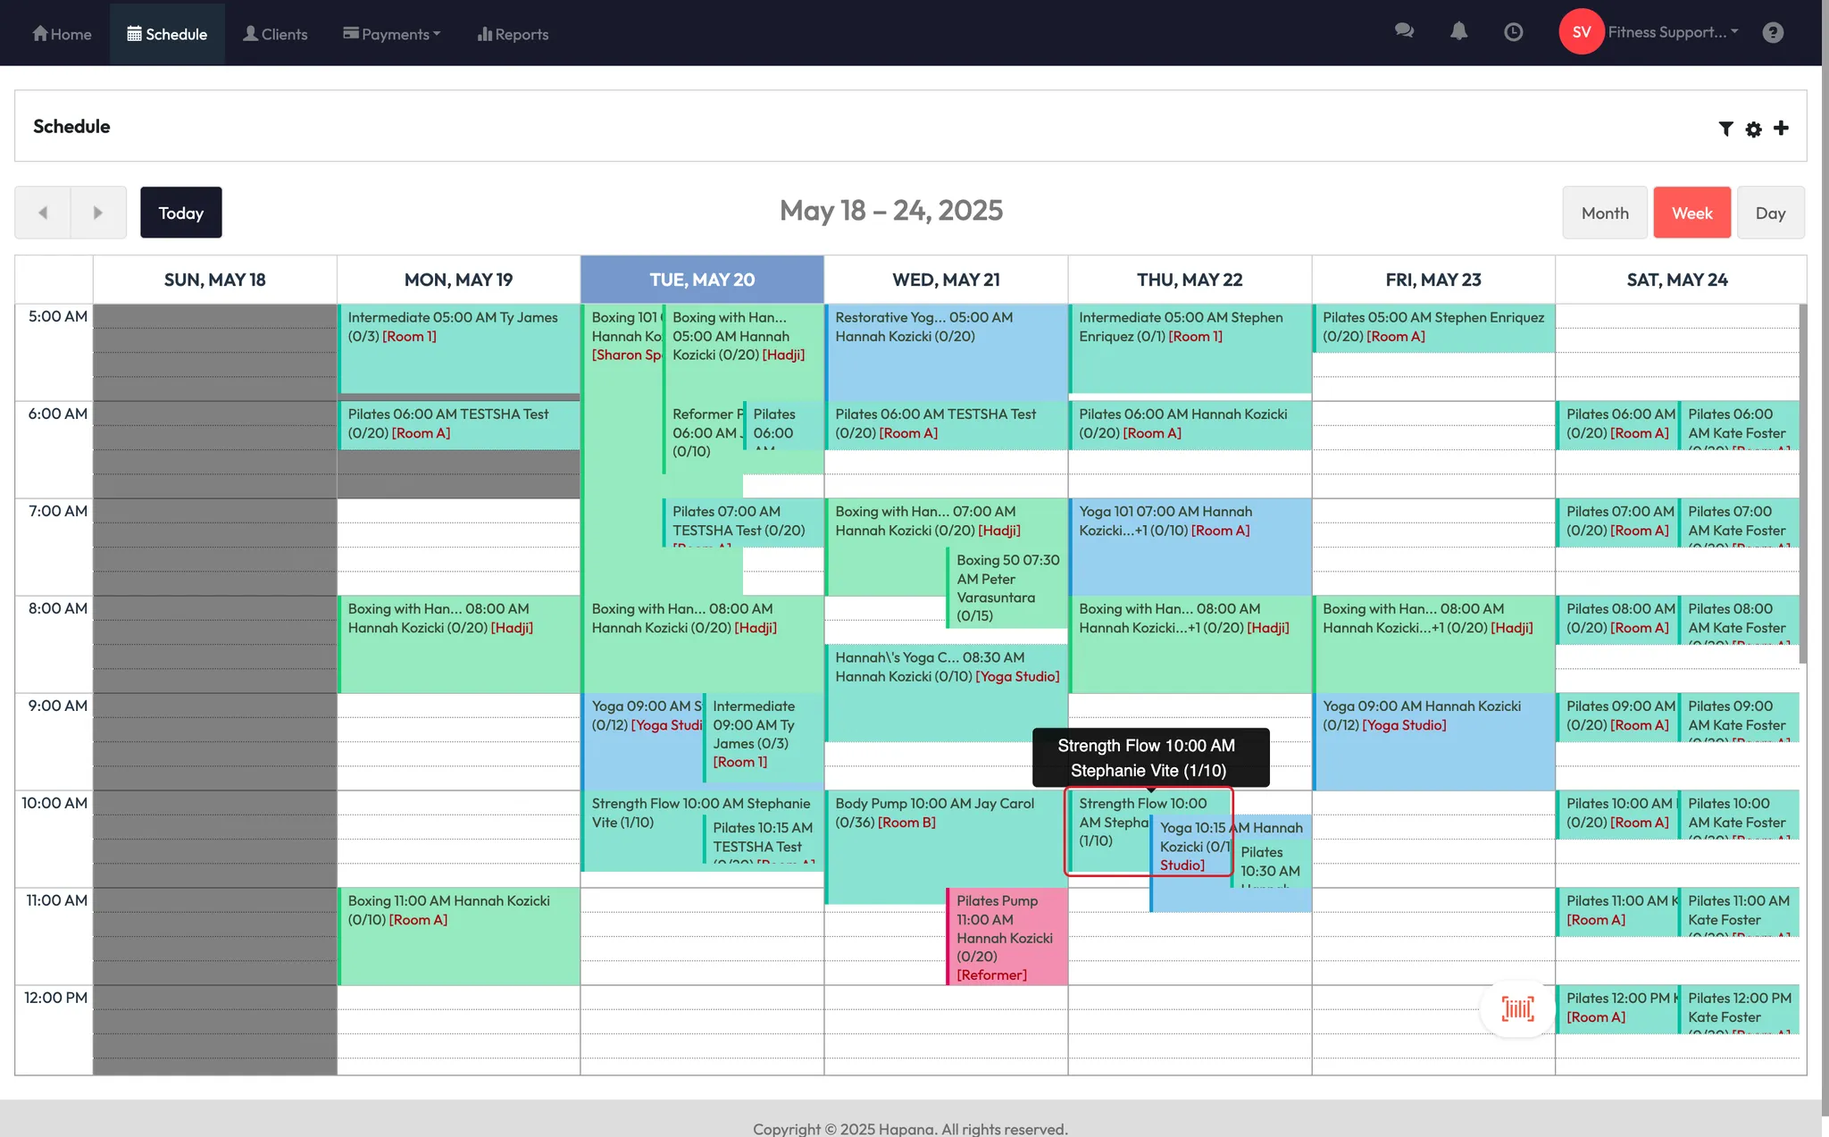Screen dimensions: 1829x1137
Task: Open the clock history icon
Action: click(x=1513, y=32)
